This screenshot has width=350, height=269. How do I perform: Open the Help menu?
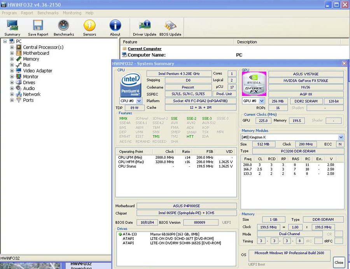point(89,13)
